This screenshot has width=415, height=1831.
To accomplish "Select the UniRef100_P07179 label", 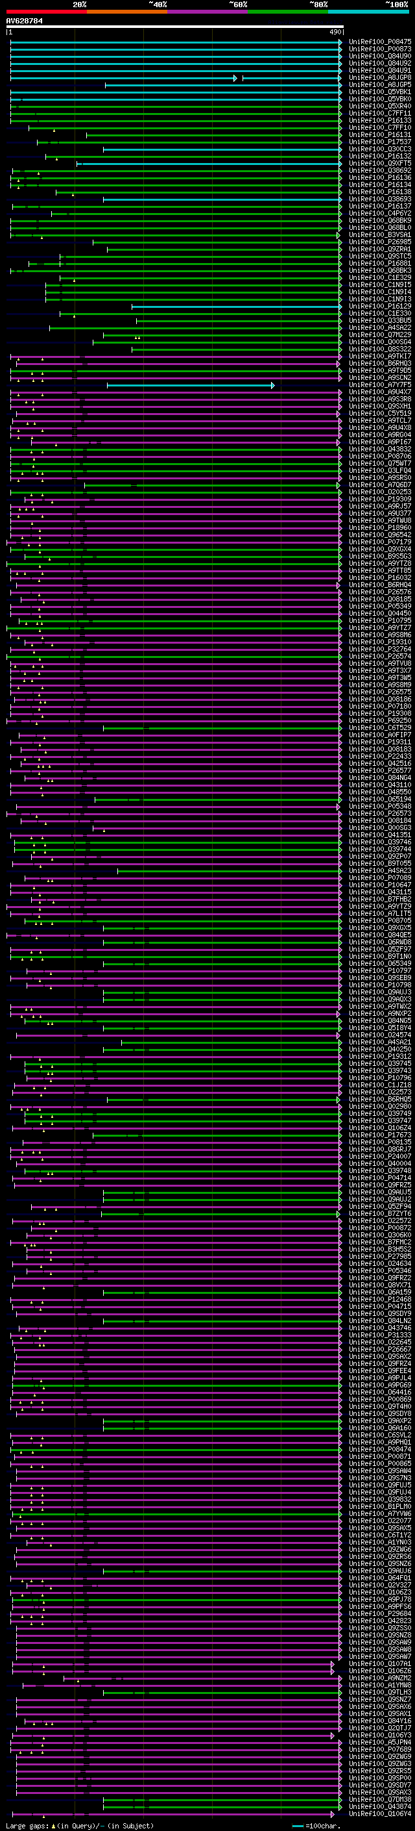I will (380, 542).
